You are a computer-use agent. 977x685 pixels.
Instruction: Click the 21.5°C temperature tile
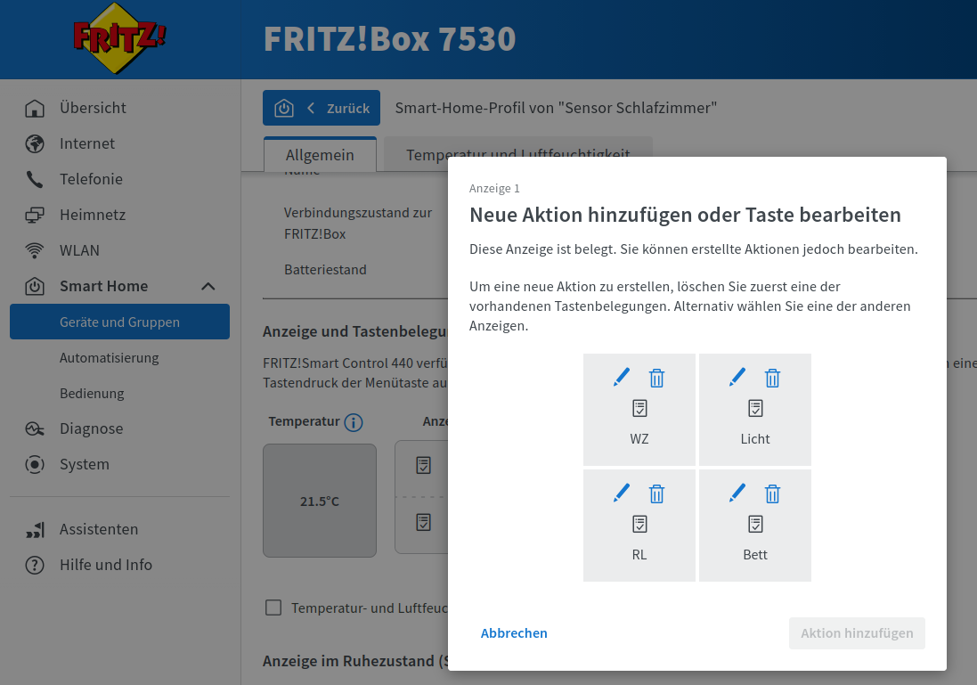coord(320,501)
